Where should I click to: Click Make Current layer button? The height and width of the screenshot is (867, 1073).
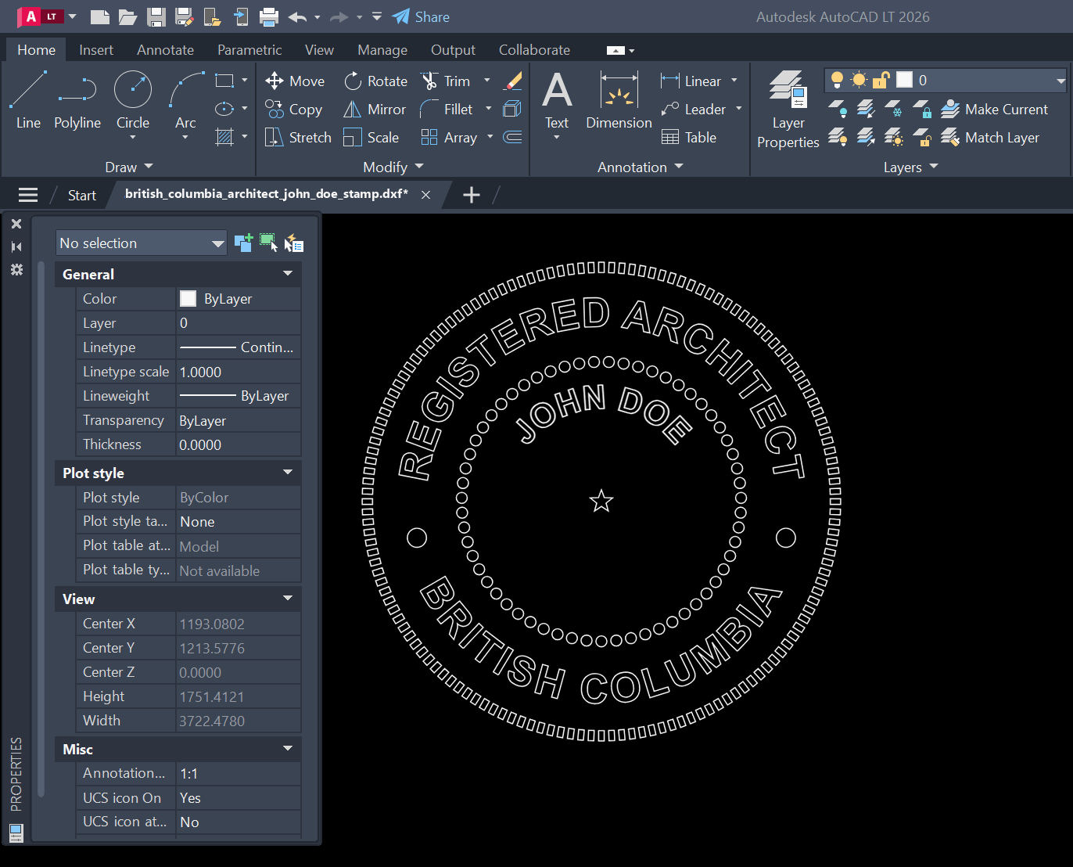[x=994, y=109]
